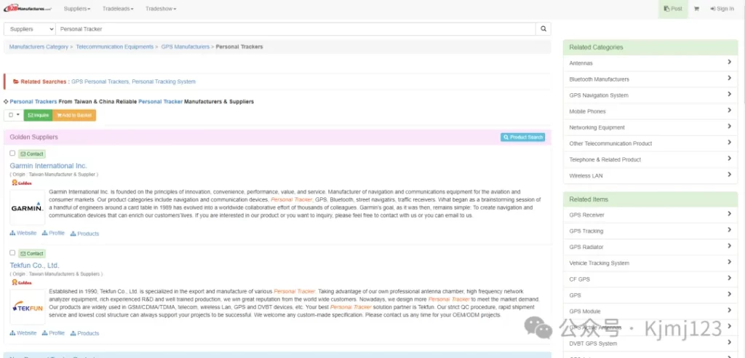745x358 pixels.
Task: Click the Garmin company logo thumbnail
Action: pyautogui.click(x=28, y=208)
